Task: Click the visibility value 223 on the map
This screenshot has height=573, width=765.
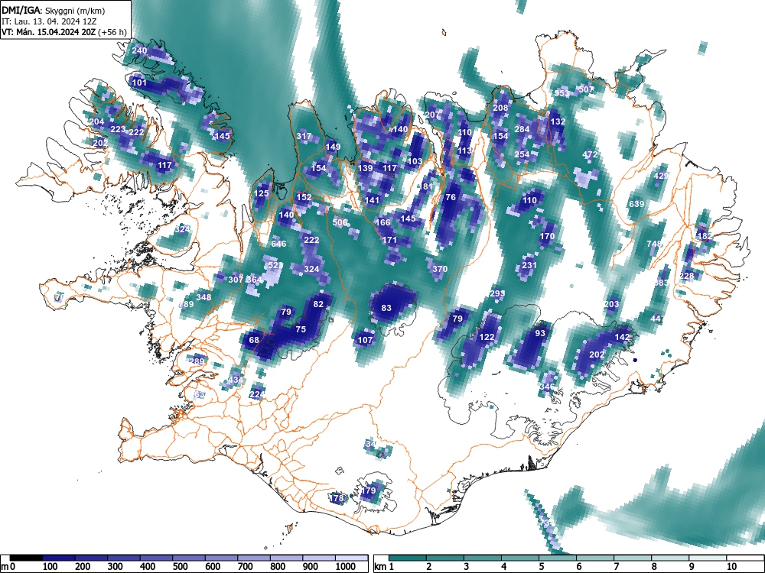Action: click(118, 129)
